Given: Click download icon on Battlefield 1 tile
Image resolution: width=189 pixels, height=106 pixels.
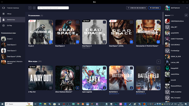Looking at the screenshot, I should point(131,88).
